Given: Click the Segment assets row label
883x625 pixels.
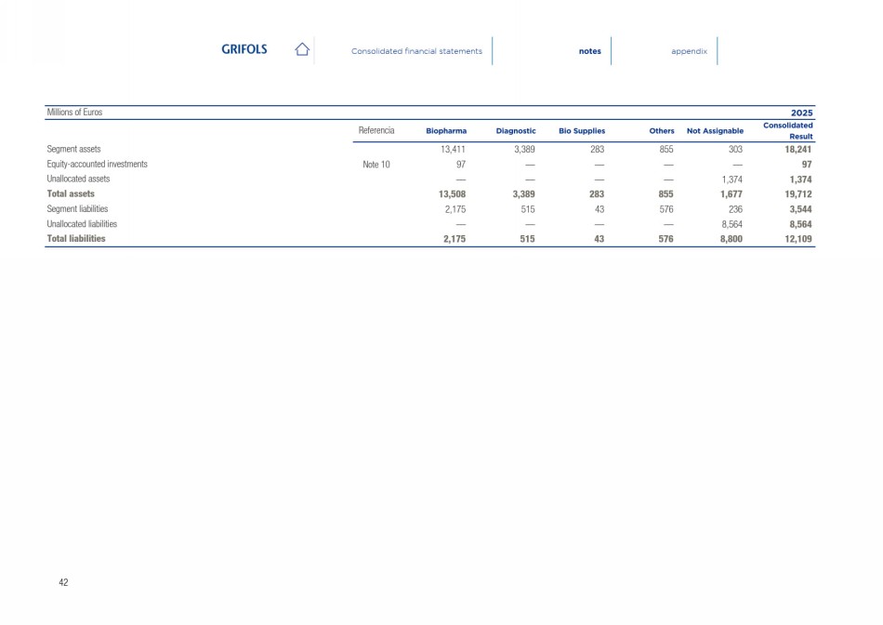Looking at the screenshot, I should 73,149.
